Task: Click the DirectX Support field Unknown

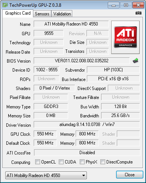Action: [124, 88]
